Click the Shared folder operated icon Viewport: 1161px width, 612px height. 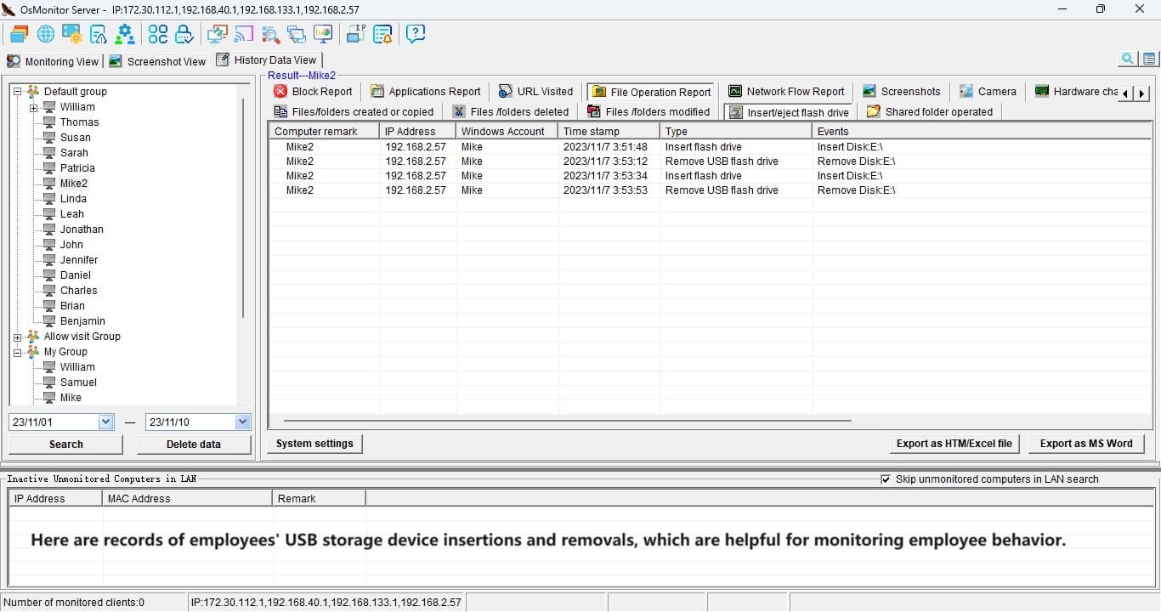tap(874, 111)
